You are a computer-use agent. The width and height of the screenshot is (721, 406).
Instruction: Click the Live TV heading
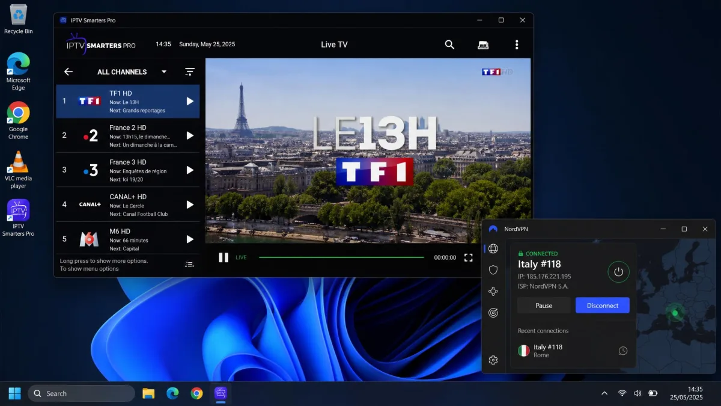pos(334,45)
